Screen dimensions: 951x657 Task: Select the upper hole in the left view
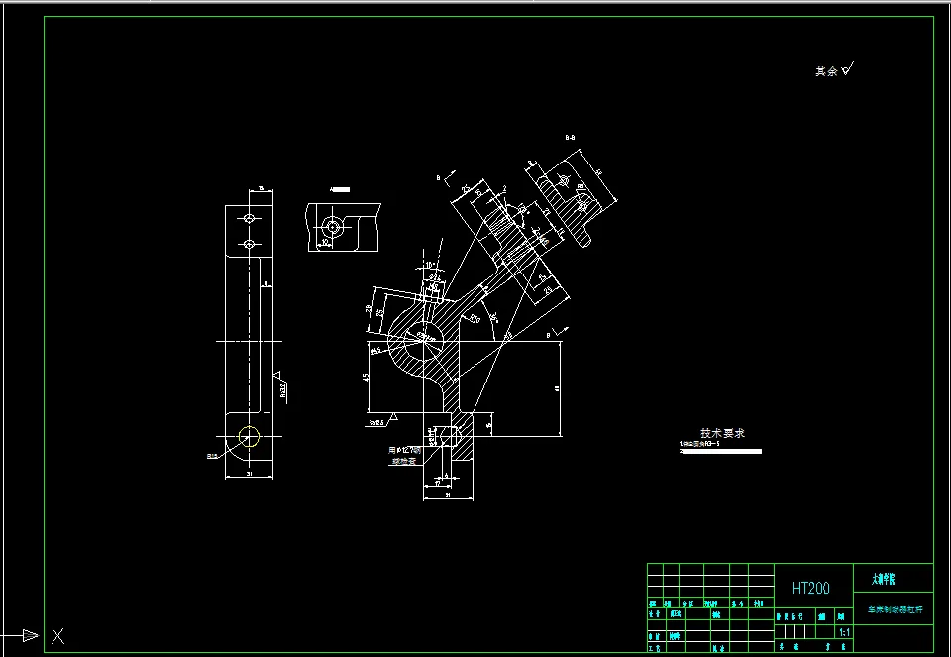click(x=249, y=218)
